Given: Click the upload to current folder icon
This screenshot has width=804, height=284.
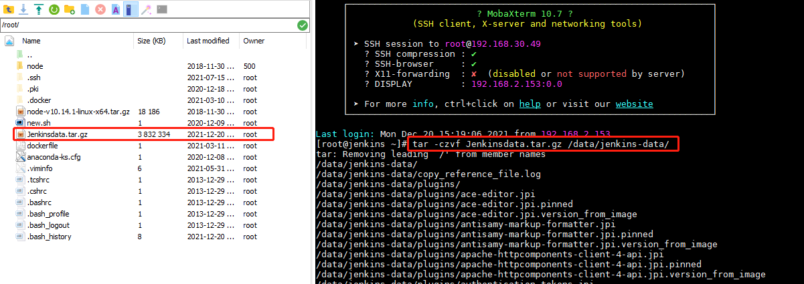Looking at the screenshot, I should [x=38, y=9].
